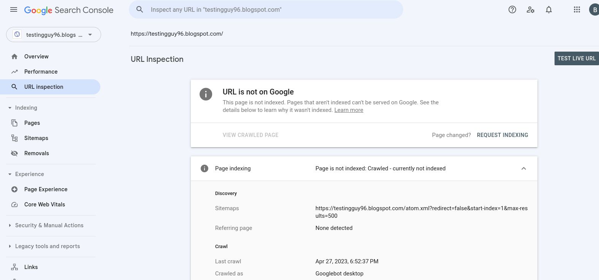Click the Page indexing info icon
The height and width of the screenshot is (280, 599).
(x=204, y=168)
